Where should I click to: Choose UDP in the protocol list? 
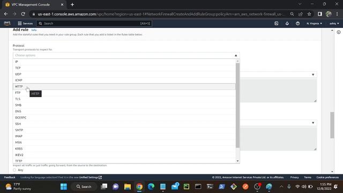click(124, 74)
